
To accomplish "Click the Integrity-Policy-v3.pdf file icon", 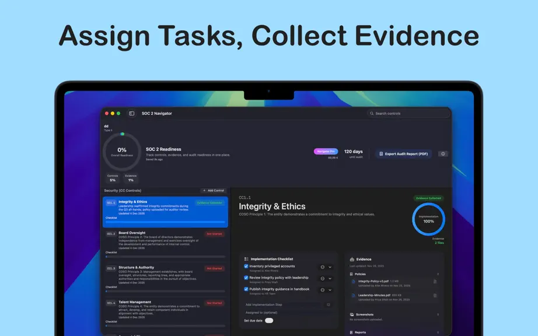I will click(x=354, y=282).
